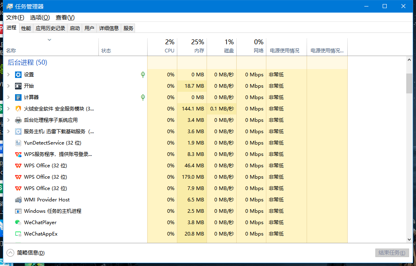Click the vertical scrollbar down arrow
Viewport: 416px width, 266px height.
(410, 239)
